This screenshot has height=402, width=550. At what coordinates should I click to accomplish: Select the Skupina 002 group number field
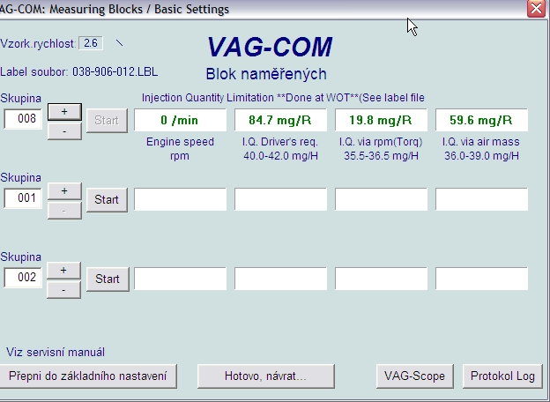click(x=23, y=278)
